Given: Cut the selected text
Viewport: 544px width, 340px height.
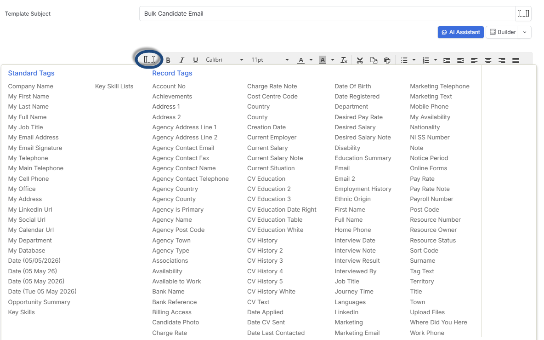Looking at the screenshot, I should coord(360,60).
